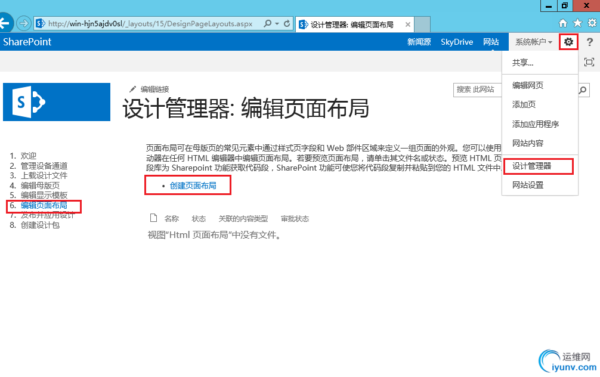Click the document type column icon
The height and width of the screenshot is (377, 600).
coord(153,218)
